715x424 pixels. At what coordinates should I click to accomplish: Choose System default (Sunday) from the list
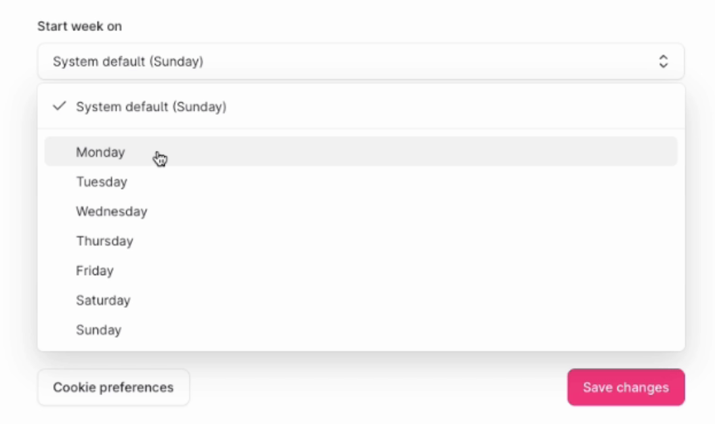[151, 106]
